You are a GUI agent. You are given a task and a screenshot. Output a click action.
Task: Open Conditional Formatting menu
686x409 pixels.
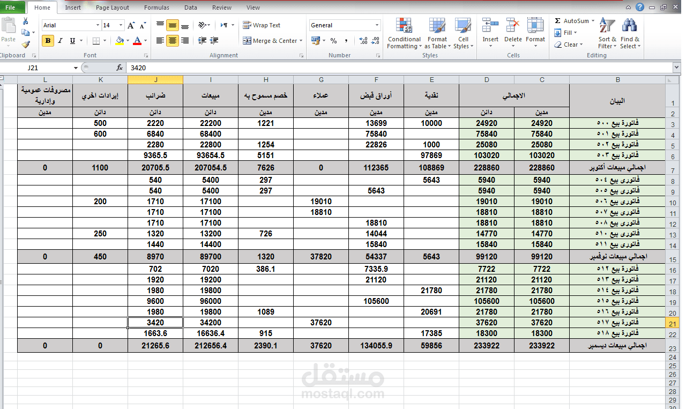click(404, 33)
